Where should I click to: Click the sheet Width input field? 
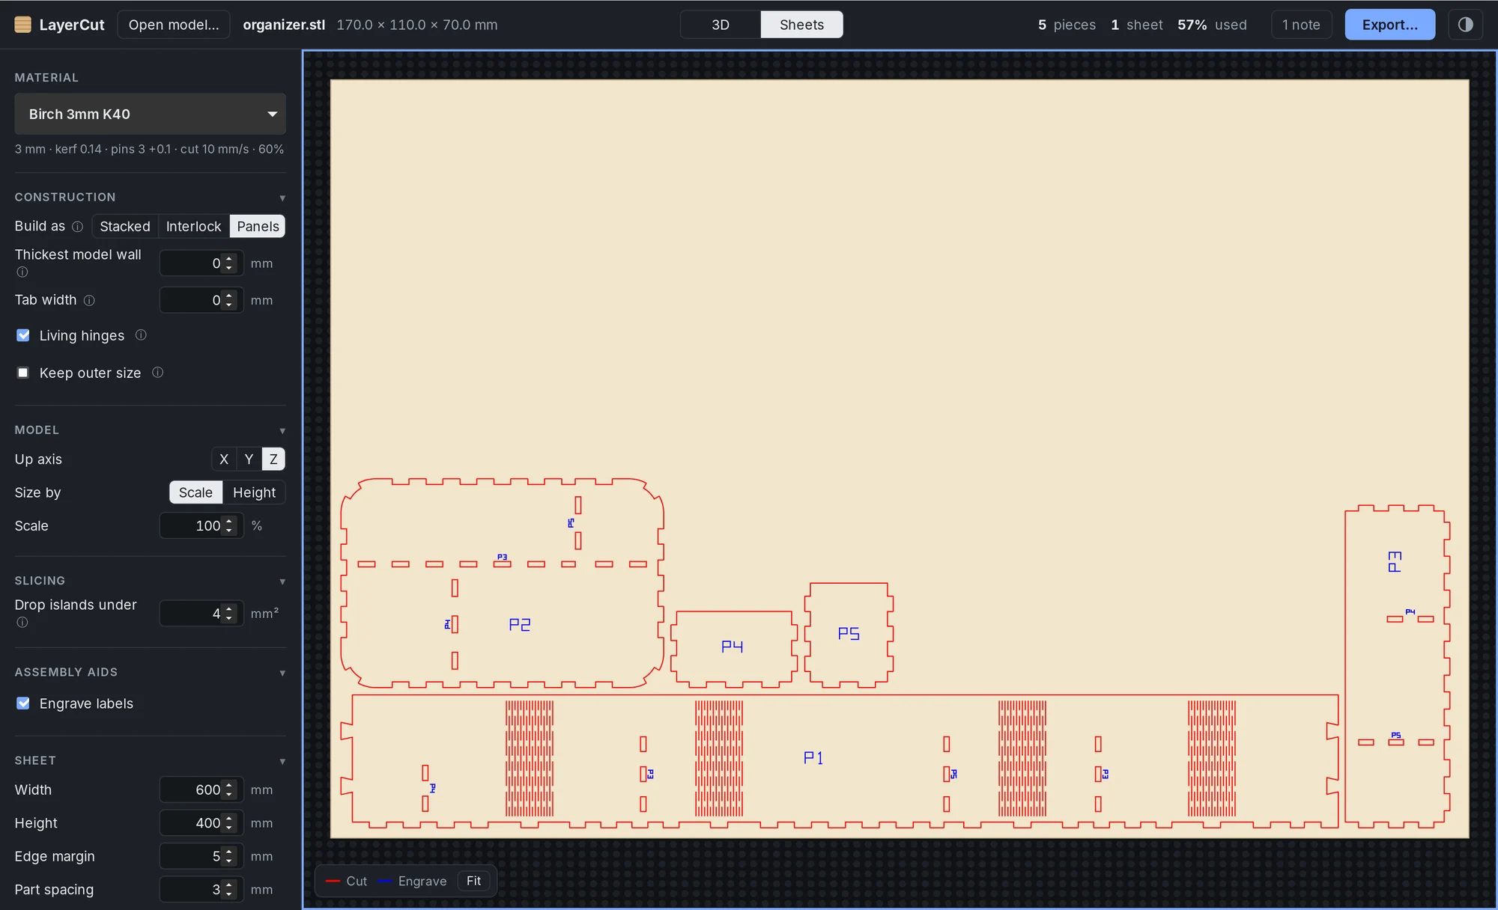click(201, 790)
